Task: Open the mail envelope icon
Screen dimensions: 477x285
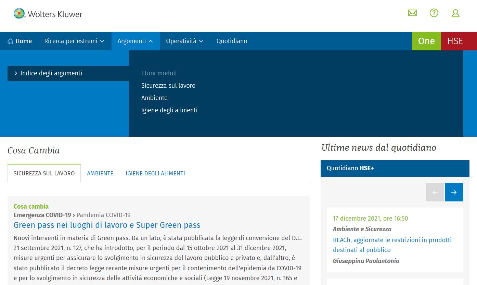Action: pyautogui.click(x=412, y=13)
